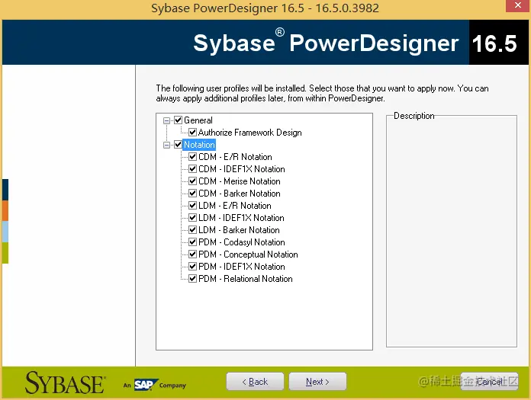531x400 pixels.
Task: Toggle LDM - E/R Notation checkbox
Action: (193, 205)
